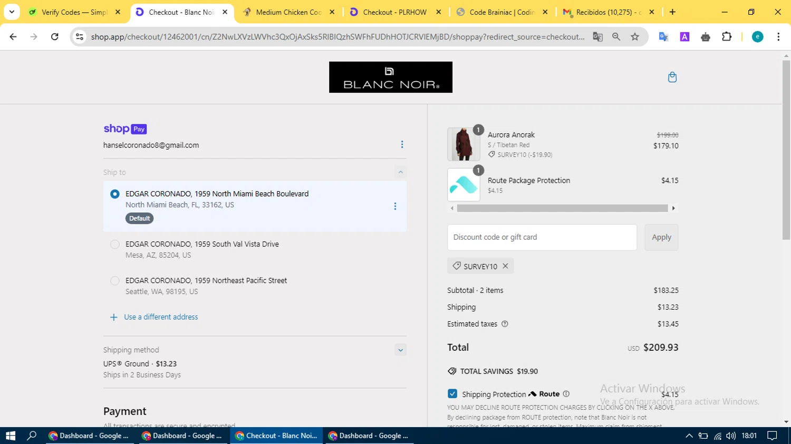Click right arrow of cart horizontal scrollbar
The height and width of the screenshot is (444, 791).
tap(673, 208)
